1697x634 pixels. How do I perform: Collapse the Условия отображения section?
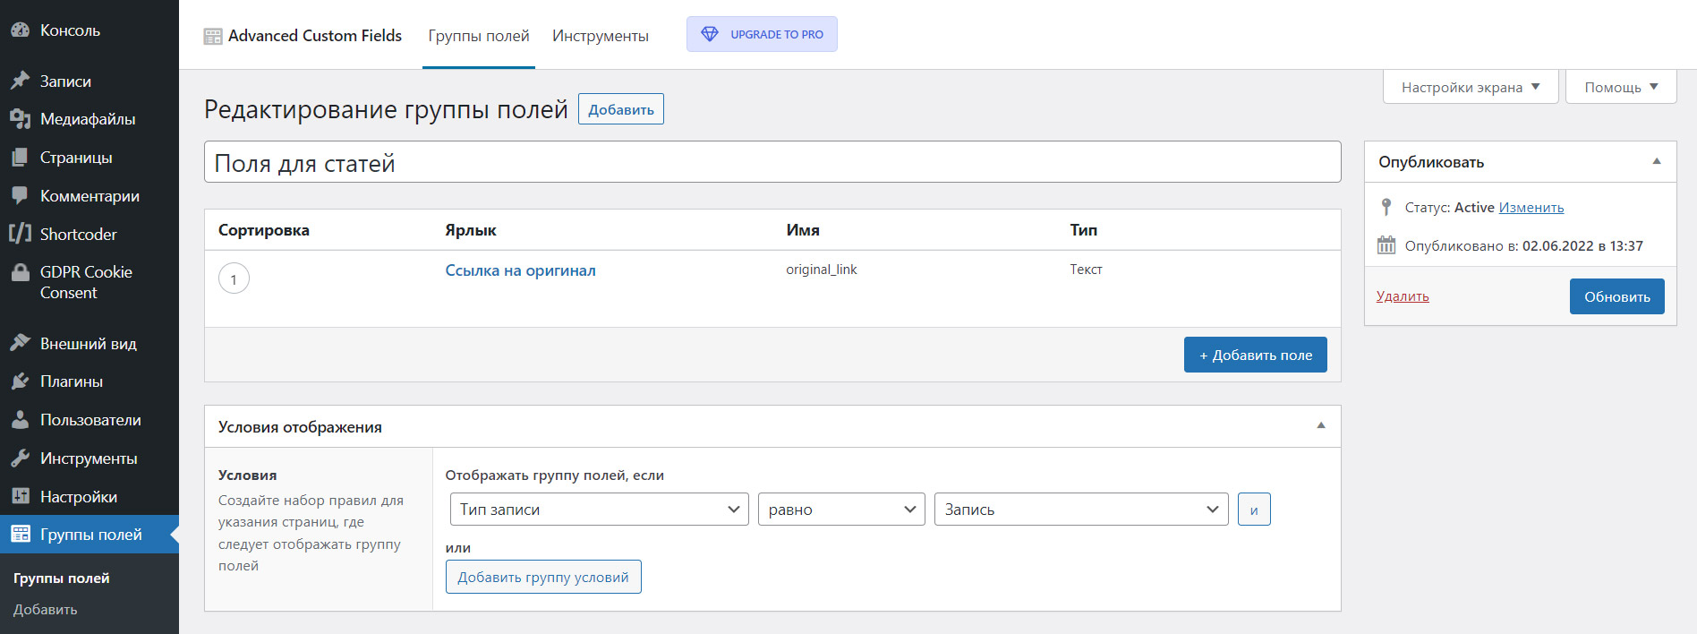coord(1320,426)
